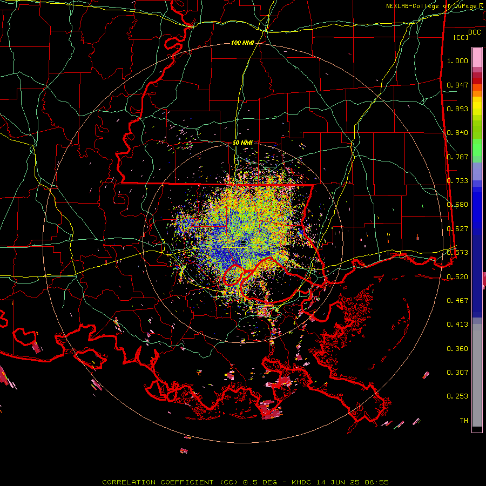Click the 100 NMI range ring label
The height and width of the screenshot is (486, 486).
[242, 43]
